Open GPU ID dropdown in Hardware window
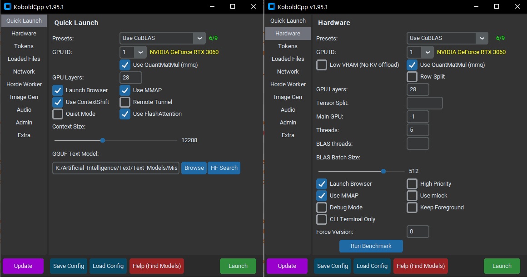 (420, 52)
